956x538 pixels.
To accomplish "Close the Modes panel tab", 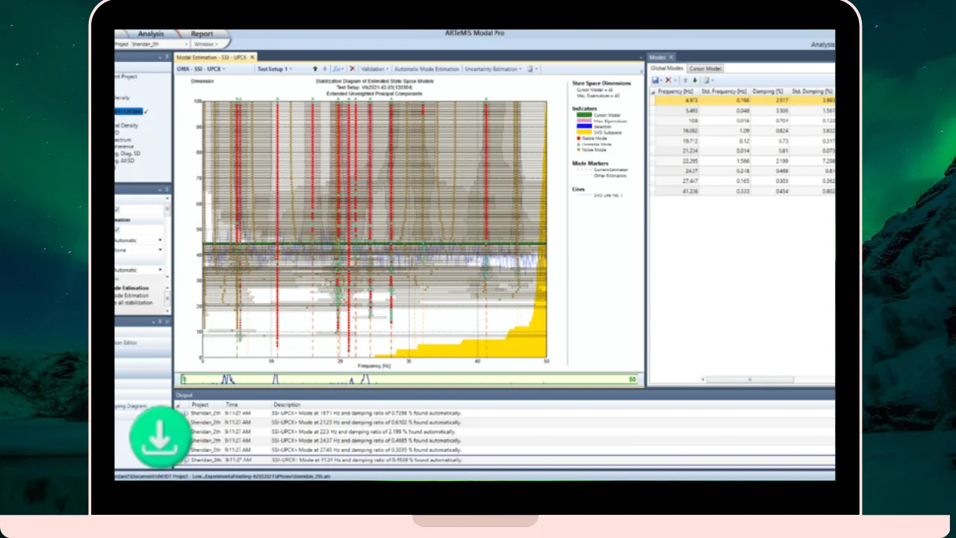I will (671, 57).
